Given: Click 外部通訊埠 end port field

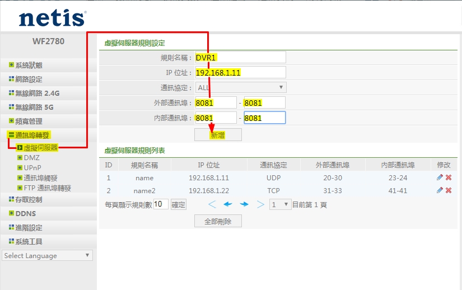Looking at the screenshot, I should point(264,103).
